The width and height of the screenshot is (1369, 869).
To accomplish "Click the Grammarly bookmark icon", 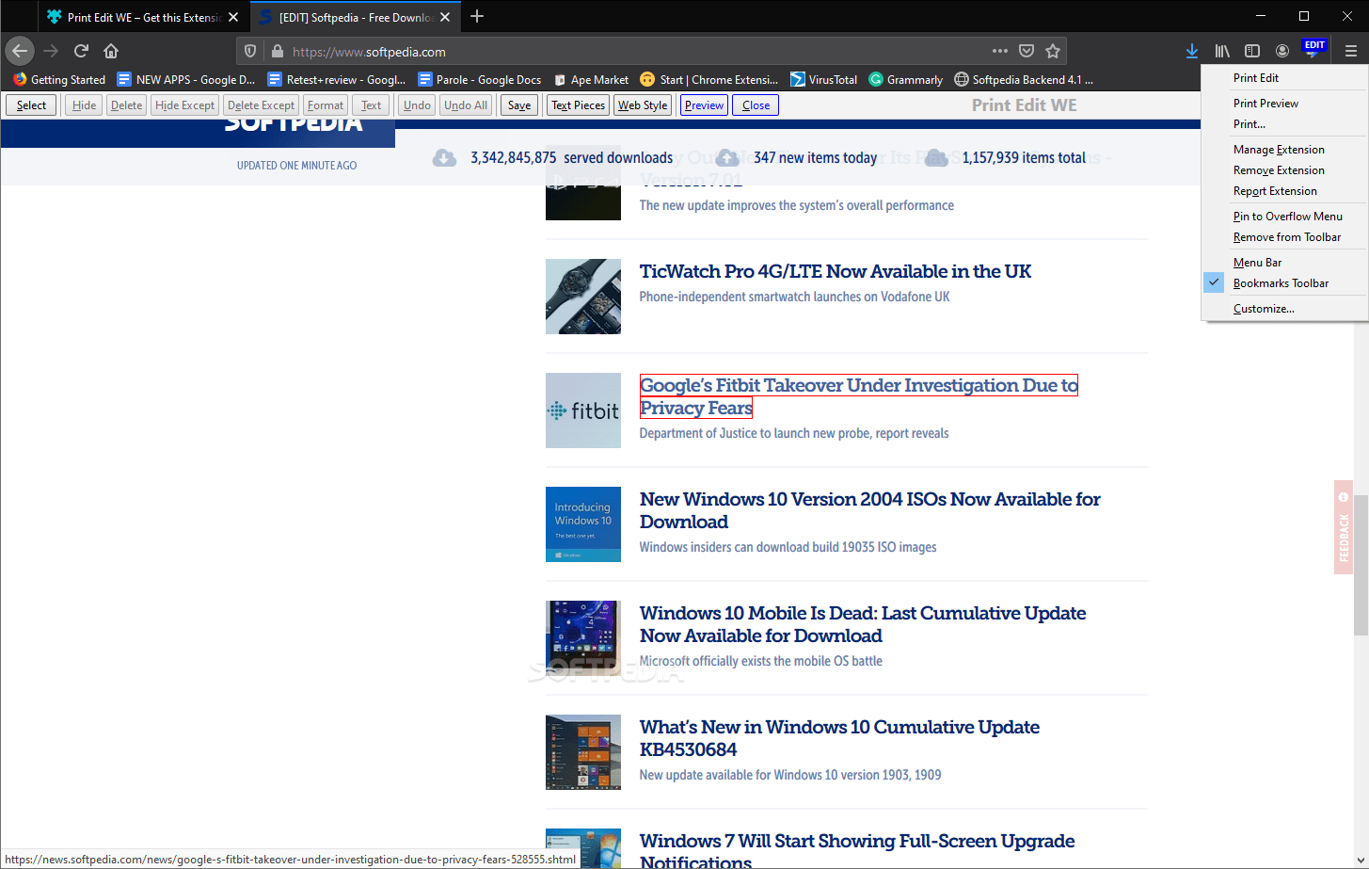I will click(875, 79).
